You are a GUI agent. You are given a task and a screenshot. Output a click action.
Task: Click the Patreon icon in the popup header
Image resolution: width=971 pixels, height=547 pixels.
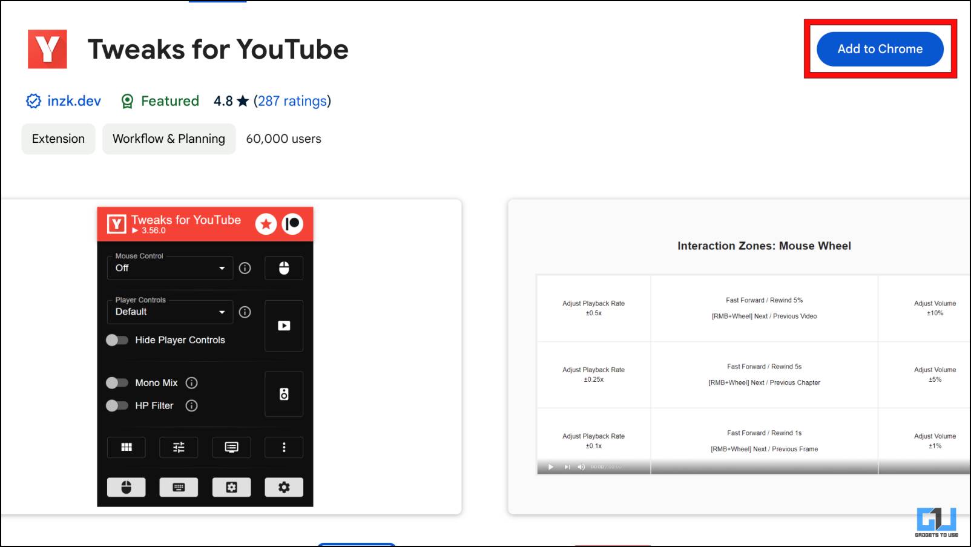coord(292,224)
